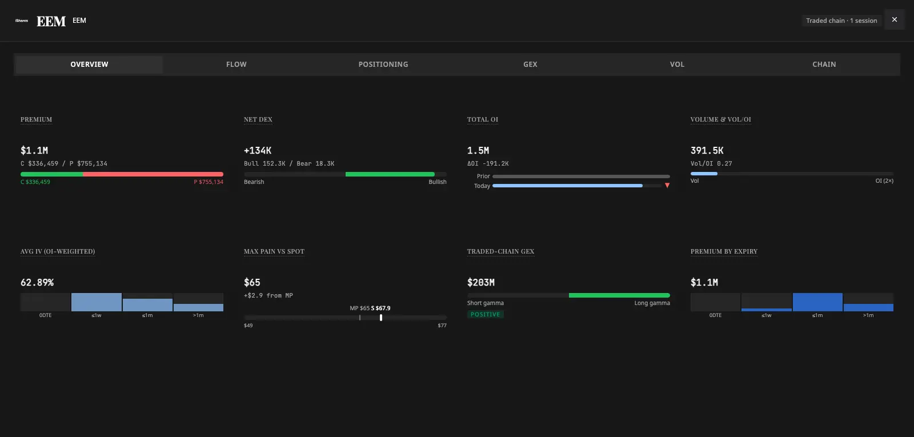Open the Chain tab
Image resolution: width=914 pixels, height=437 pixels.
click(x=824, y=65)
